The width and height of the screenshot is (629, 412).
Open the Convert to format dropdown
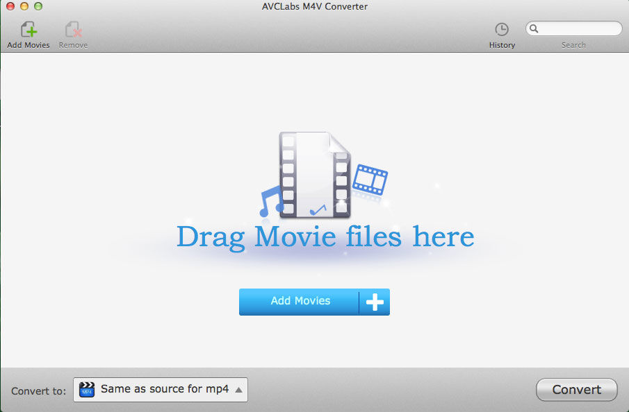tap(161, 390)
